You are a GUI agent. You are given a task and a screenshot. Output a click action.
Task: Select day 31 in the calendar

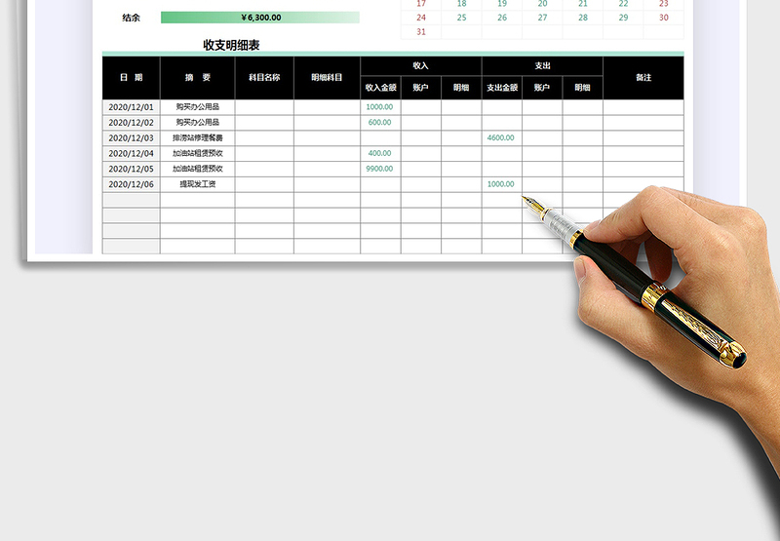point(421,32)
